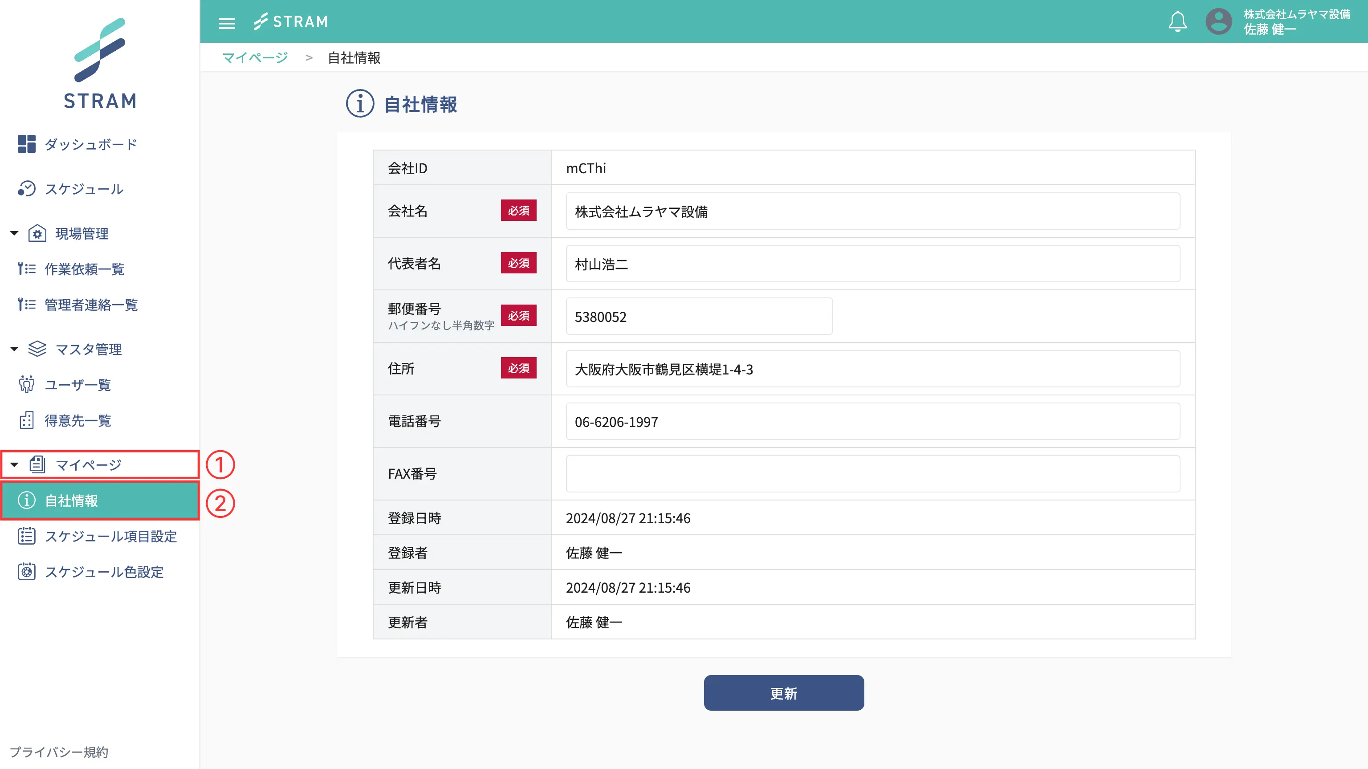Click the FAX番号 input field
This screenshot has width=1368, height=769.
(x=872, y=474)
